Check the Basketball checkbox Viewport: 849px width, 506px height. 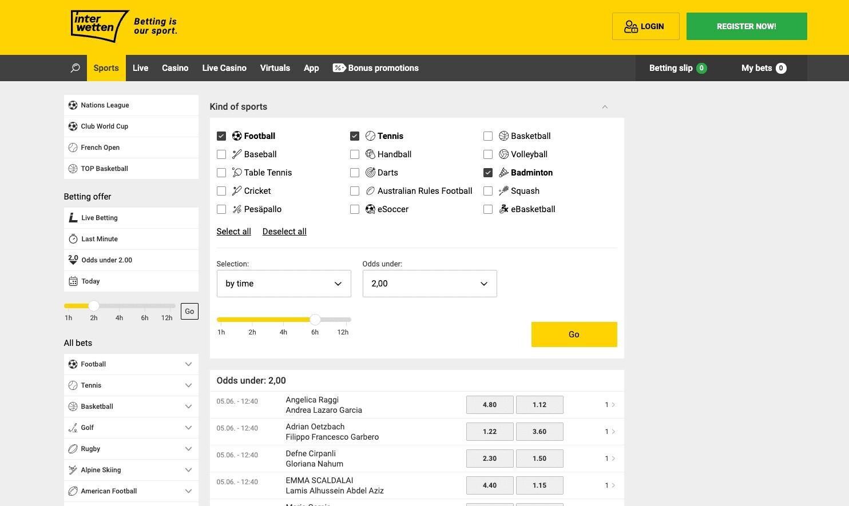(x=488, y=136)
